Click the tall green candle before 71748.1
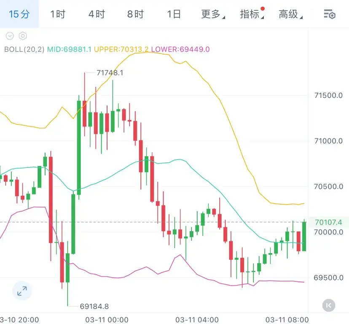The height and width of the screenshot is (324, 349). pyautogui.click(x=79, y=148)
